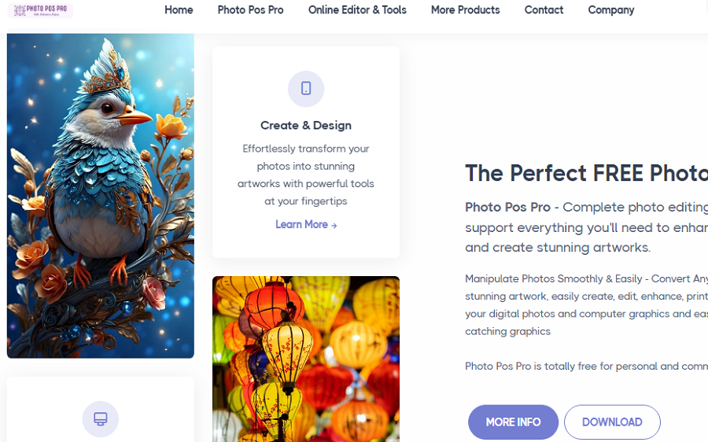The height and width of the screenshot is (442, 708).
Task: Expand the More Products menu
Action: tap(465, 10)
